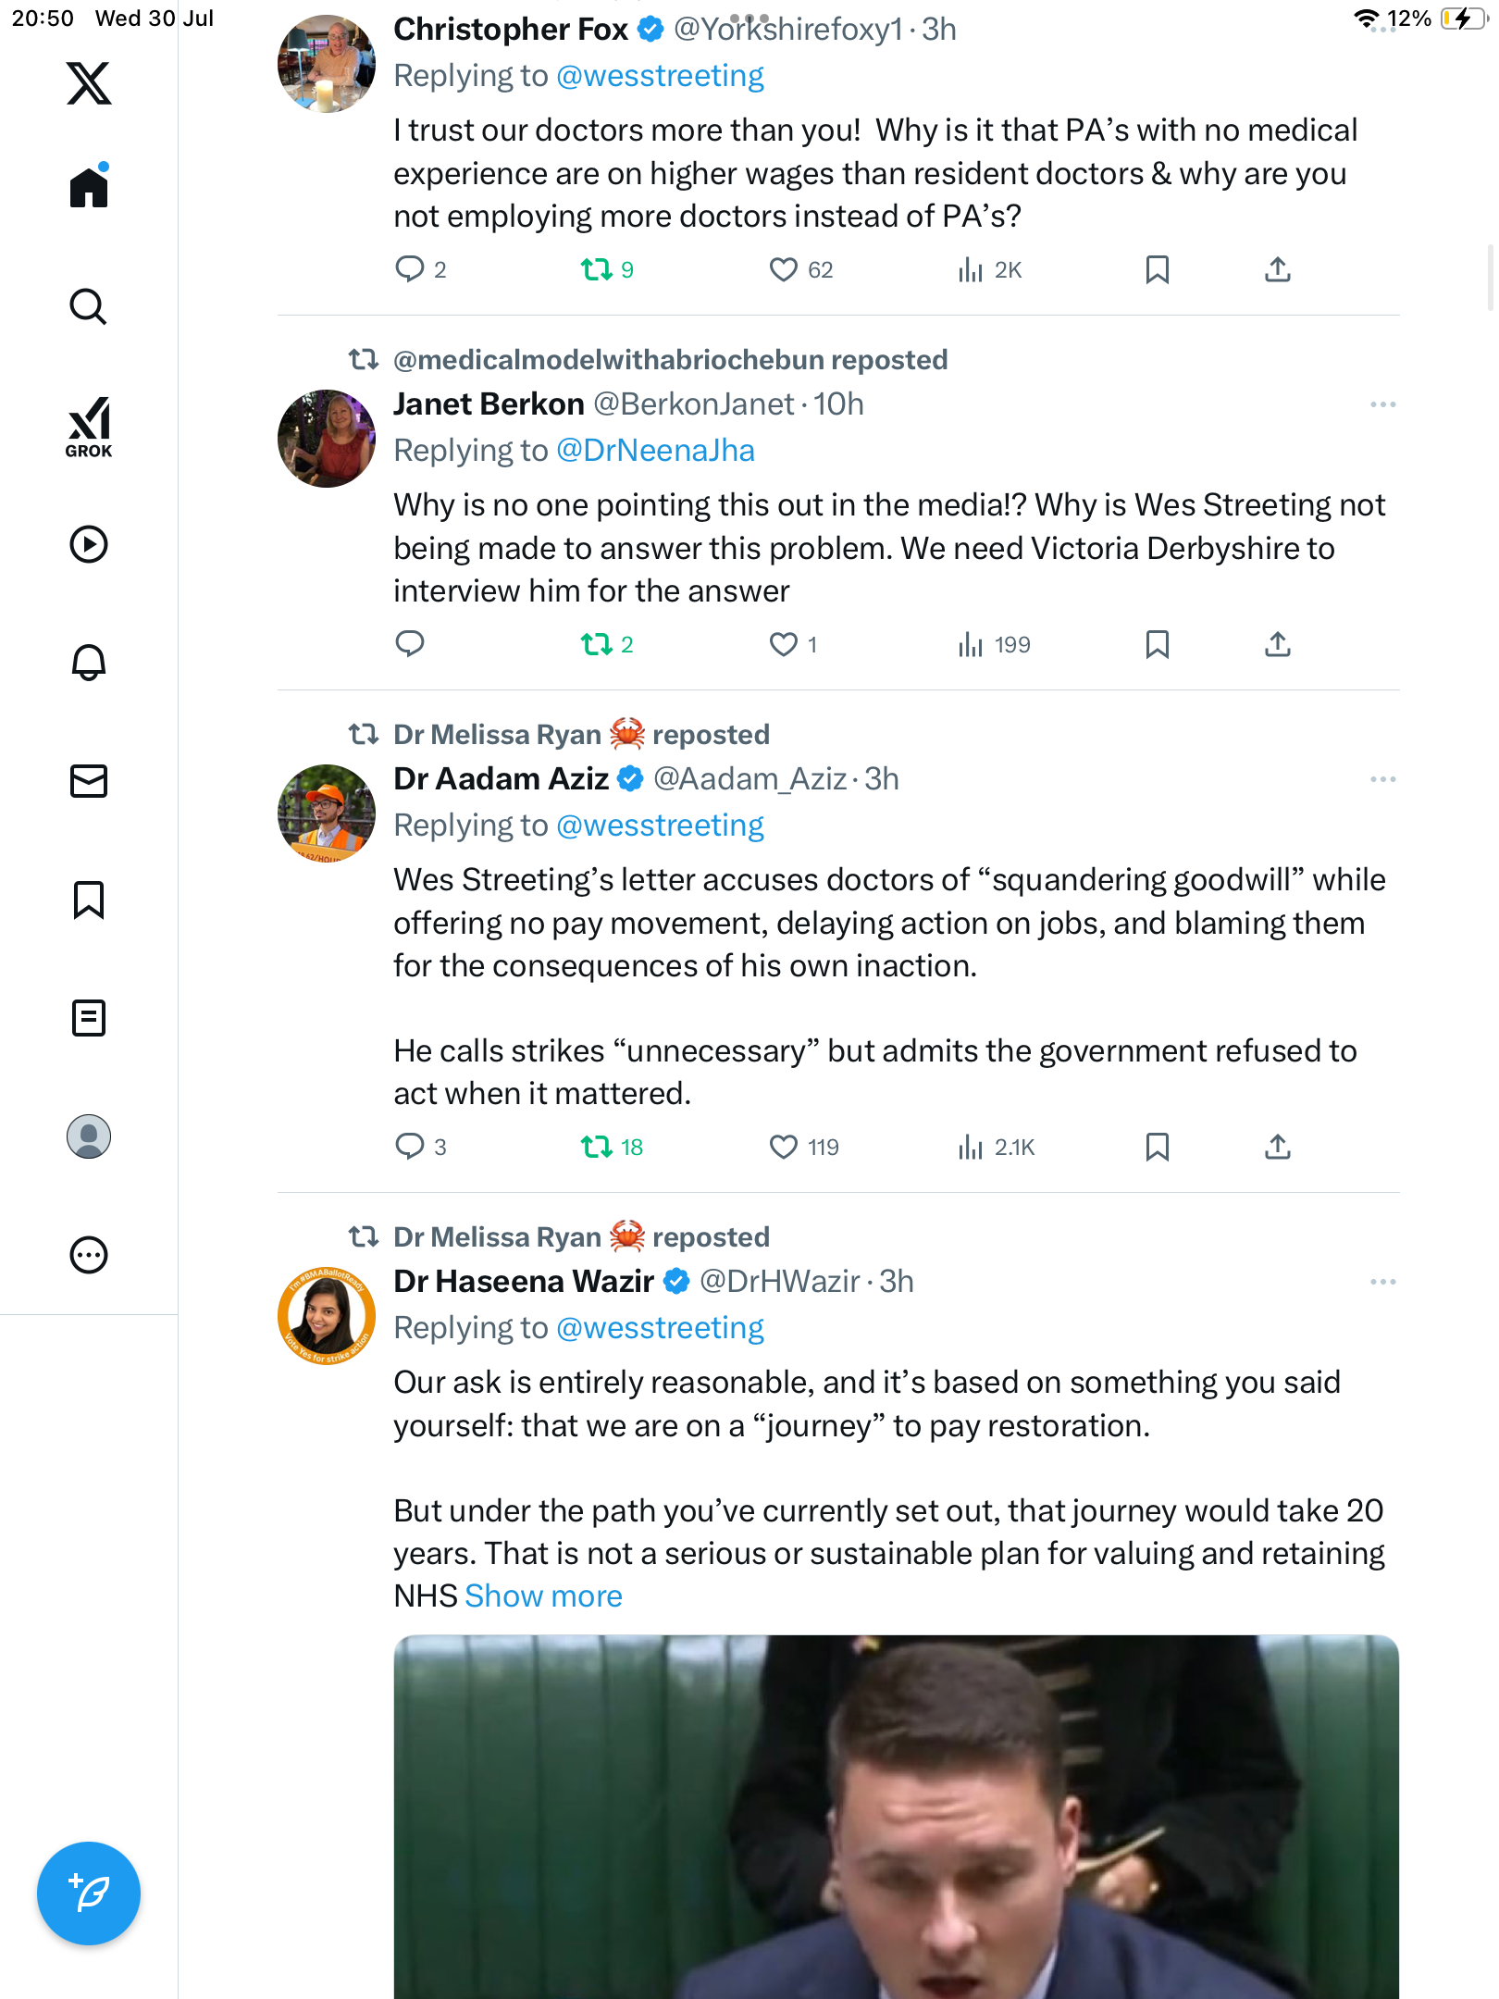The height and width of the screenshot is (1999, 1499).
Task: Share Dr Aadam Aziz's post
Action: click(1278, 1148)
